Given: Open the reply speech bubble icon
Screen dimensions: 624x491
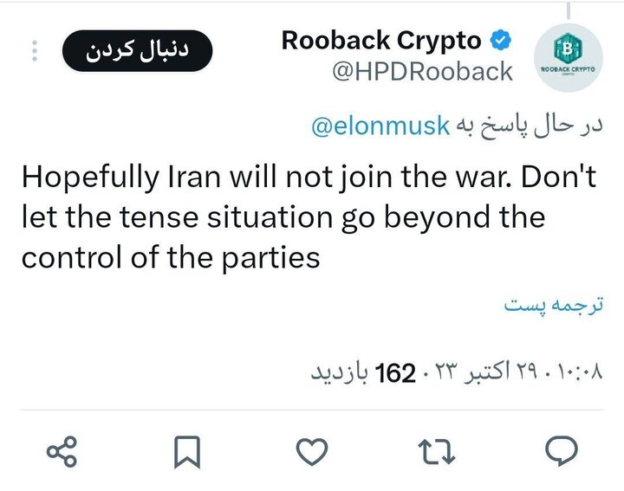Looking at the screenshot, I should click(562, 451).
